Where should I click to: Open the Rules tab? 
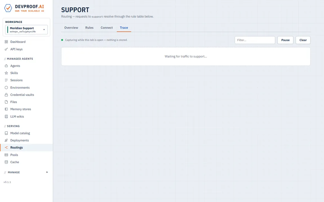(89, 28)
